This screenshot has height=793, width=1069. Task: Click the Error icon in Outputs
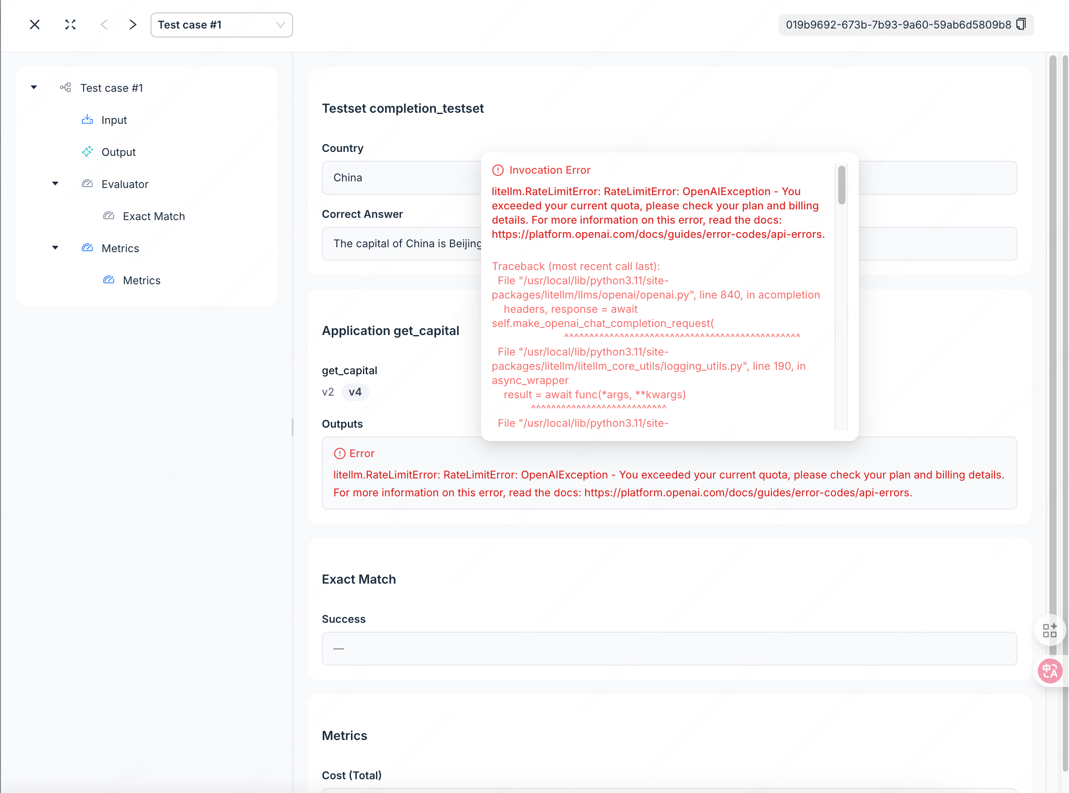339,453
